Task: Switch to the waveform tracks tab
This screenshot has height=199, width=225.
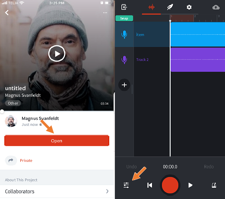Action: 151,7
